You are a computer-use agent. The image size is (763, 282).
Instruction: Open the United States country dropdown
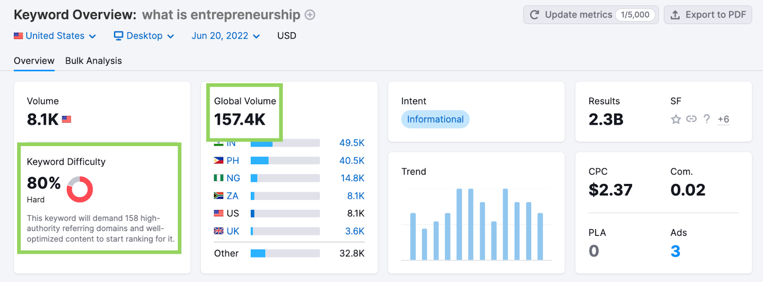pos(55,36)
